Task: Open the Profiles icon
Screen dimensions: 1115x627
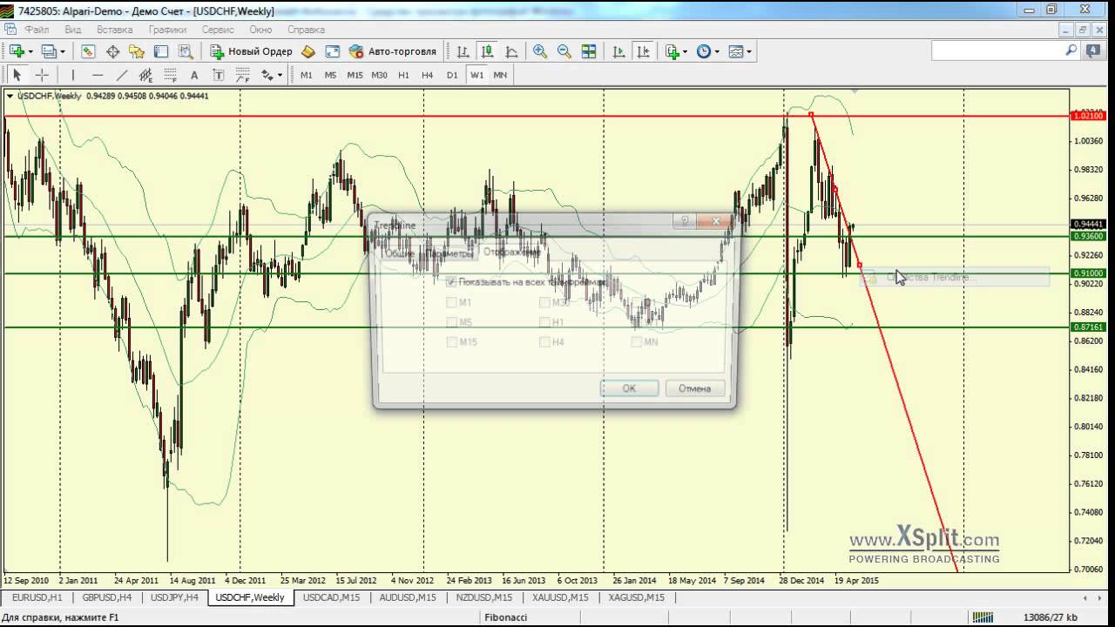Action: click(x=49, y=51)
